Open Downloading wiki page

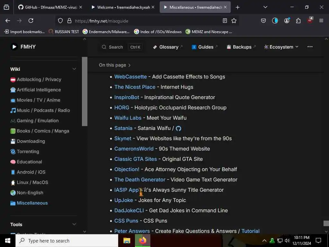coord(28,141)
